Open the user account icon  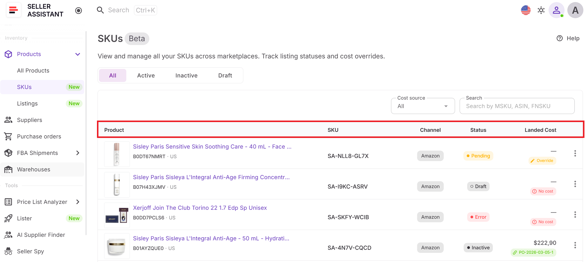pyautogui.click(x=556, y=10)
